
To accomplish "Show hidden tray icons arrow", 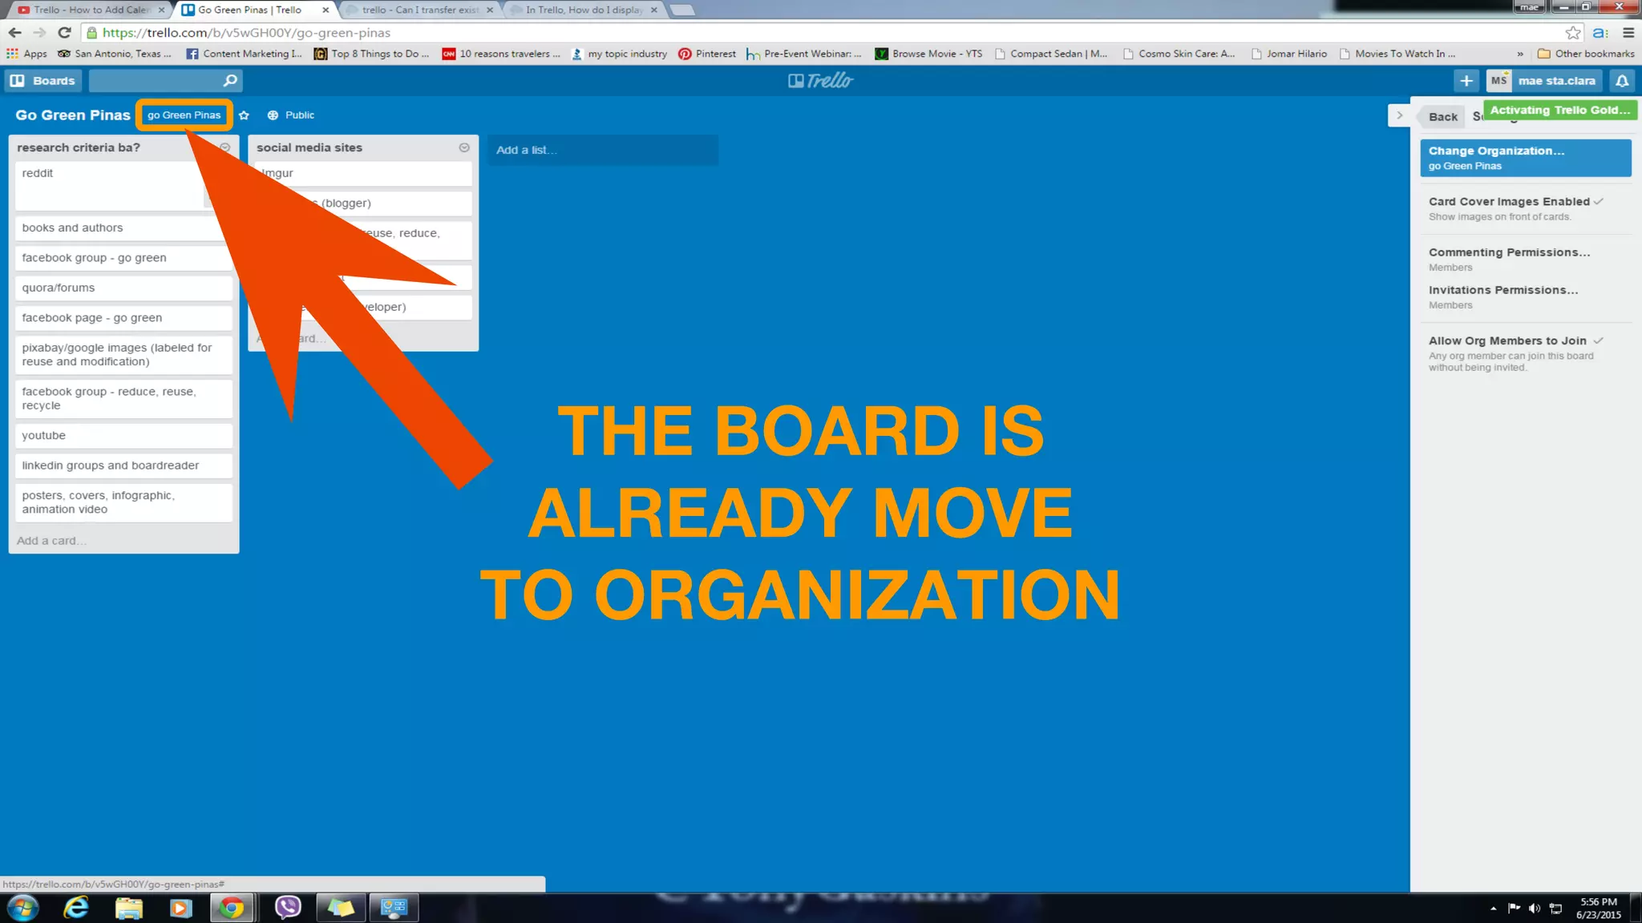I will click(x=1493, y=908).
